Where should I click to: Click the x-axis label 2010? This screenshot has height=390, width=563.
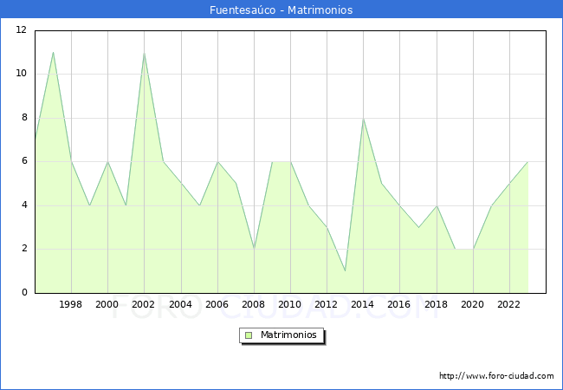coord(290,304)
